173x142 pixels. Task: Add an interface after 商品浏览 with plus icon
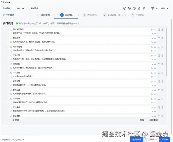point(159,38)
